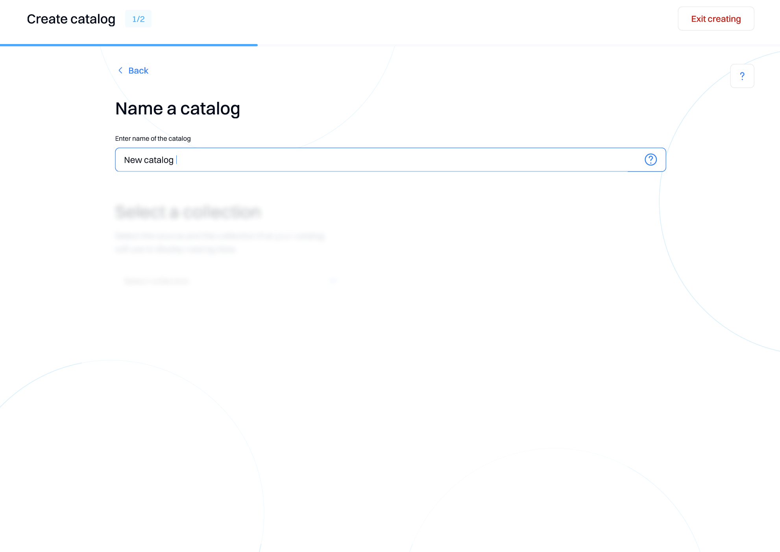
Task: Click the blurred collection dropdown chevron
Action: click(333, 281)
